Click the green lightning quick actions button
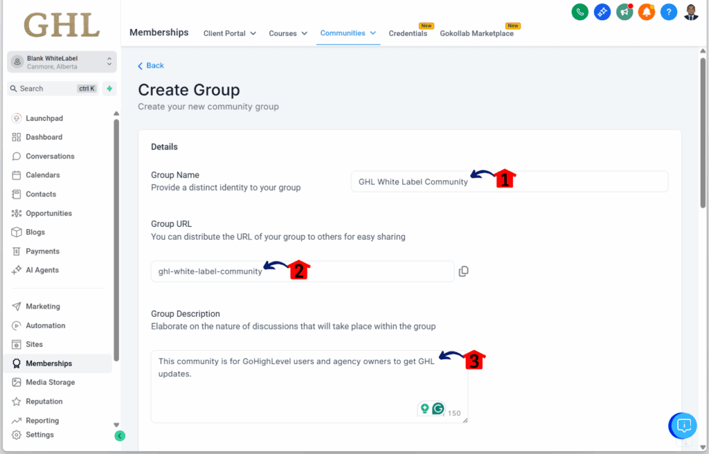This screenshot has width=709, height=454. tap(109, 89)
